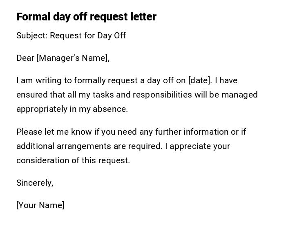Click the word "Dear" in the greeting
The width and height of the screenshot is (286, 231).
tap(25, 58)
